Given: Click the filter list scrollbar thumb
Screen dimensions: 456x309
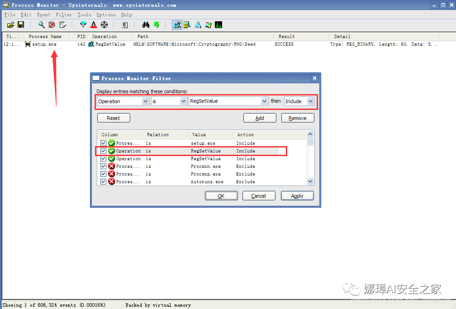Looking at the screenshot, I should coord(310,142).
